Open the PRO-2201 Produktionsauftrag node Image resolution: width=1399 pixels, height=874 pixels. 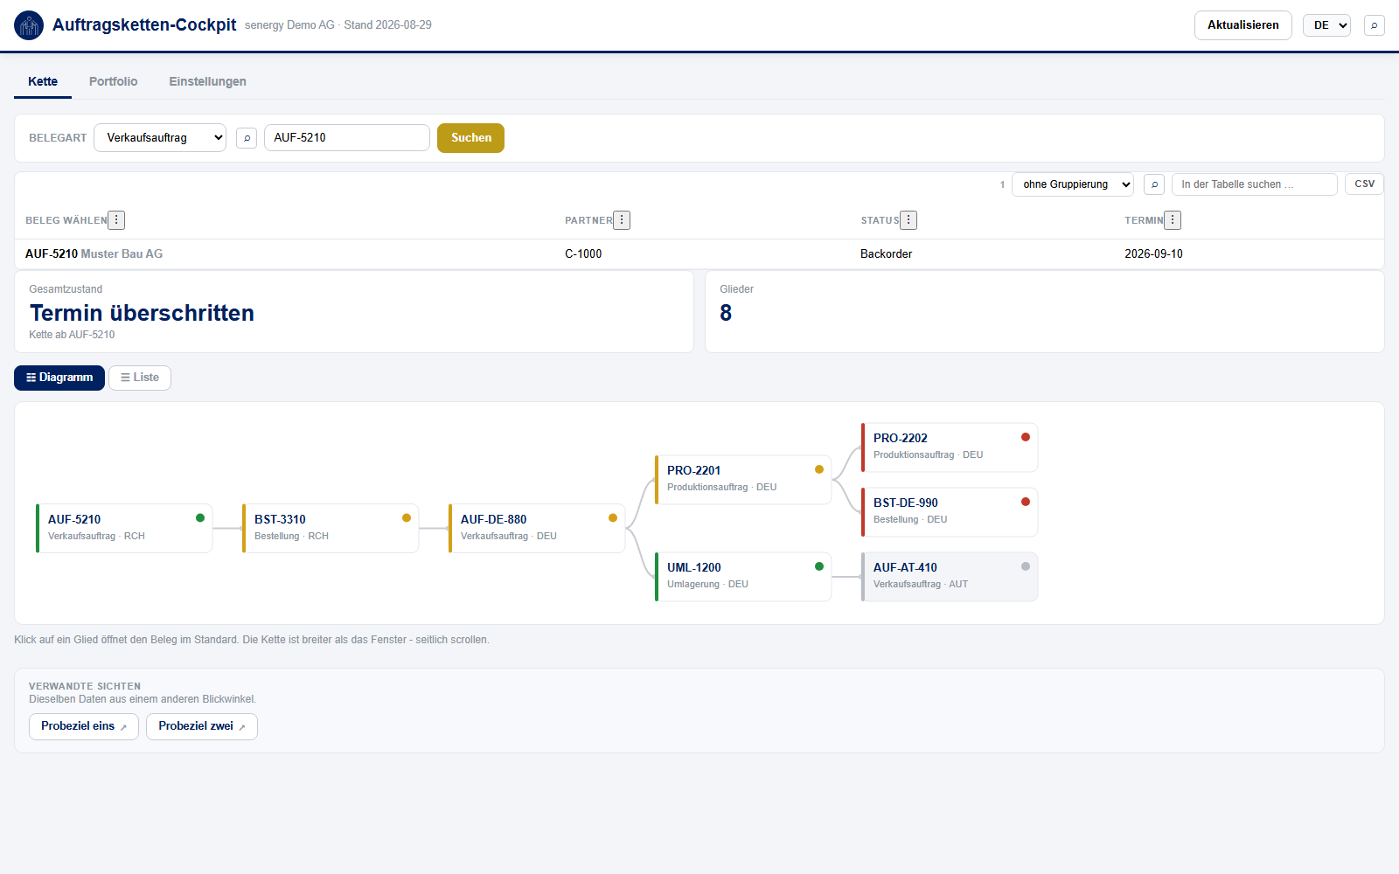point(743,480)
